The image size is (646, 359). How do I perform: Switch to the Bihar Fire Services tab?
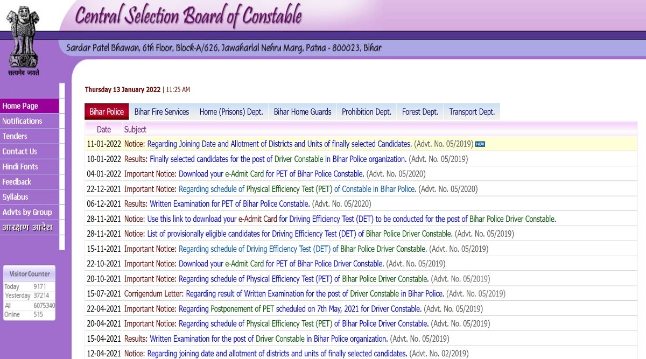click(x=161, y=112)
